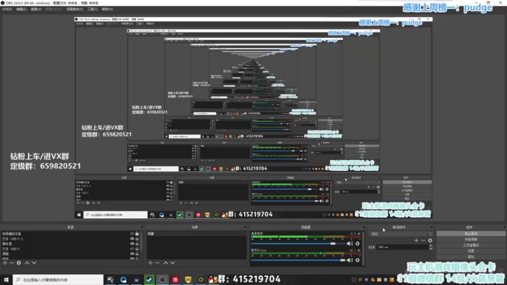Adjust the 麦克风/Aux volume slider

[x=298, y=260]
